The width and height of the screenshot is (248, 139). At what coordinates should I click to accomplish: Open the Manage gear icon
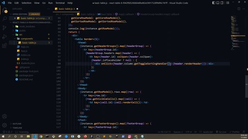5,125
